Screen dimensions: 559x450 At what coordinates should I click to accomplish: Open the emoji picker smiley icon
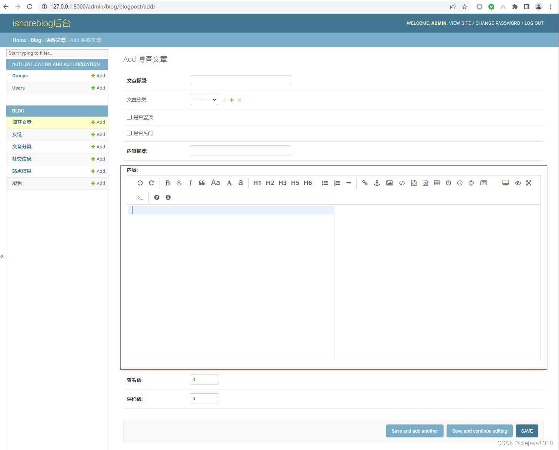(460, 183)
